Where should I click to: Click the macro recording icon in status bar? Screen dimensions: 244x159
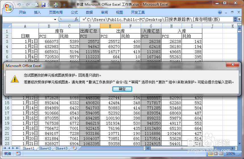tap(18, 154)
